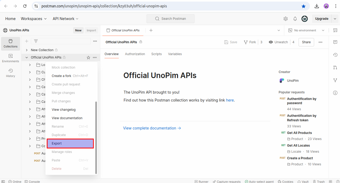Image resolution: width=340 pixels, height=183 pixels.
Task: Open the Workspaces dropdown
Action: (x=34, y=19)
